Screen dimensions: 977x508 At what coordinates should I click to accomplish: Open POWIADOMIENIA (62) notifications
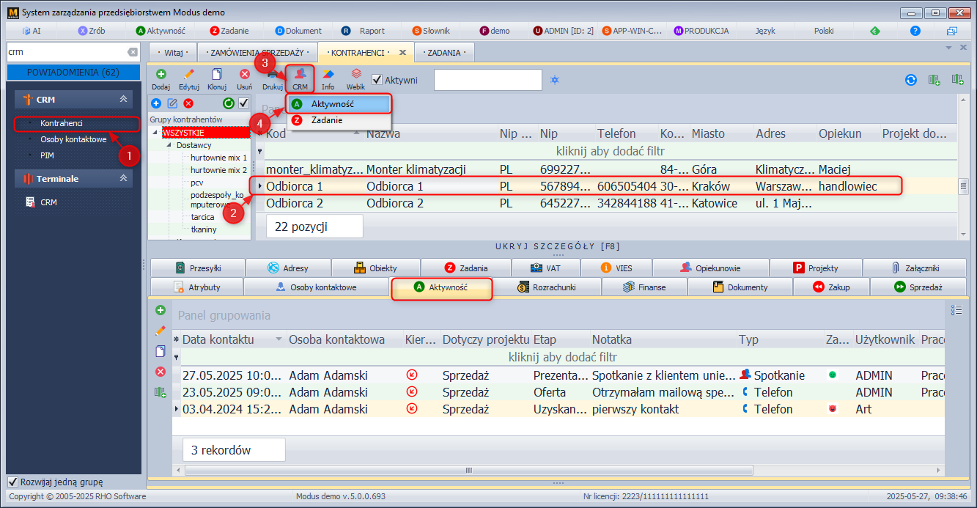pyautogui.click(x=73, y=72)
